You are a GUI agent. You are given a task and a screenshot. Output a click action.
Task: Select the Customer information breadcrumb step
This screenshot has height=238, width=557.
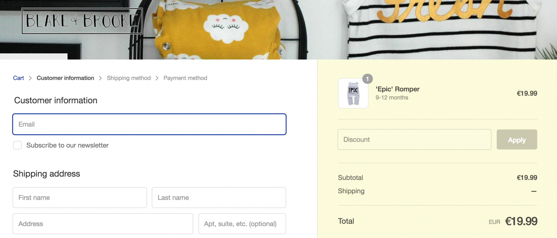(x=65, y=78)
